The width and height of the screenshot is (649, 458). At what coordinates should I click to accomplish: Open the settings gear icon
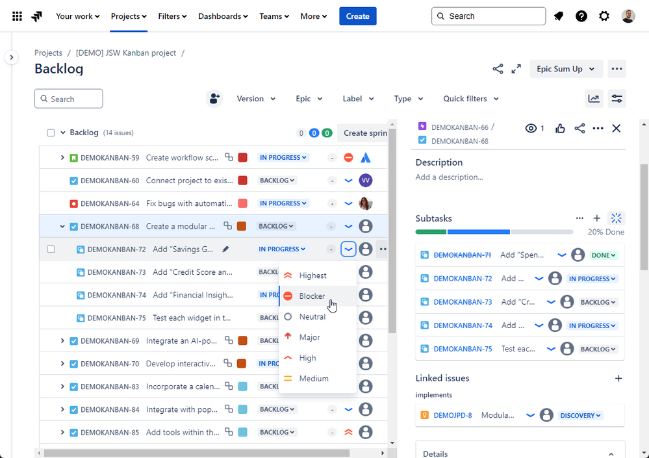pos(604,16)
